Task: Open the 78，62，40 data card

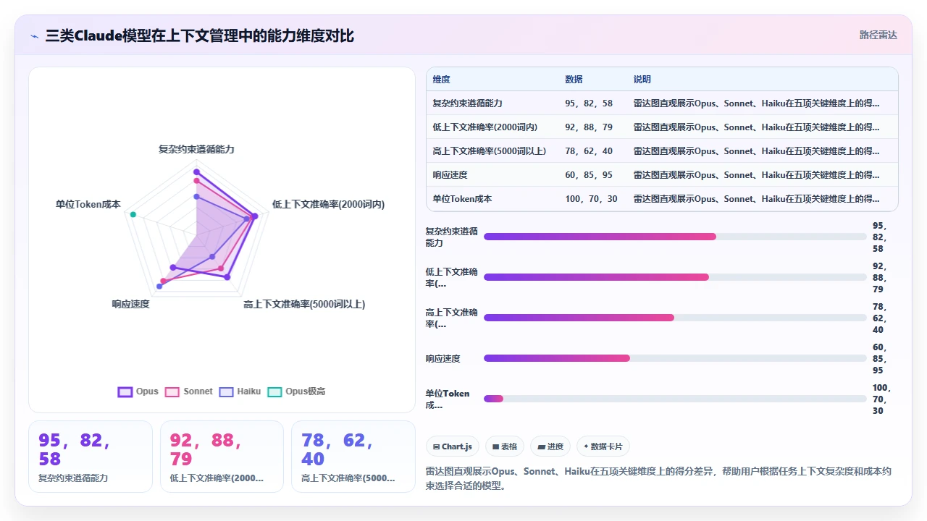Action: click(353, 457)
